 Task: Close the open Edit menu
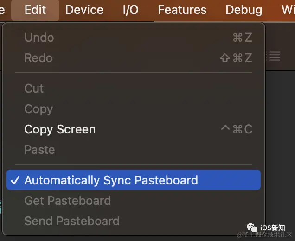click(35, 10)
